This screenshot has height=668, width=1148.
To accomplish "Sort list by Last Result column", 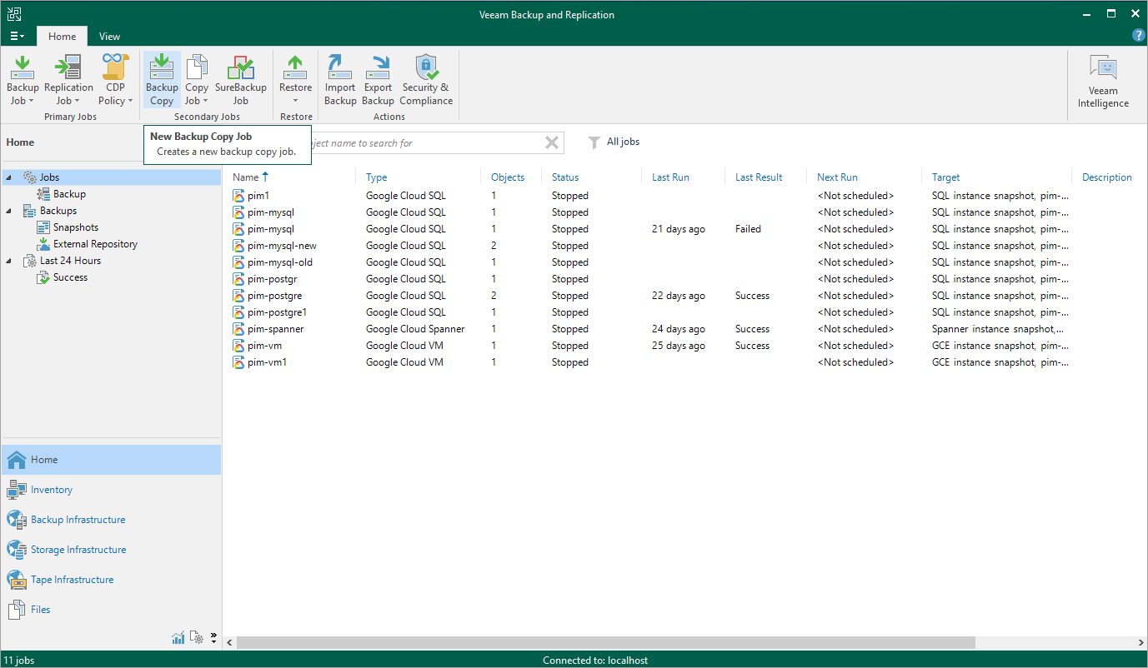I will [x=759, y=177].
